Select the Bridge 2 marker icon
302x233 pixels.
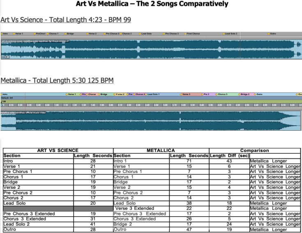click(x=239, y=94)
